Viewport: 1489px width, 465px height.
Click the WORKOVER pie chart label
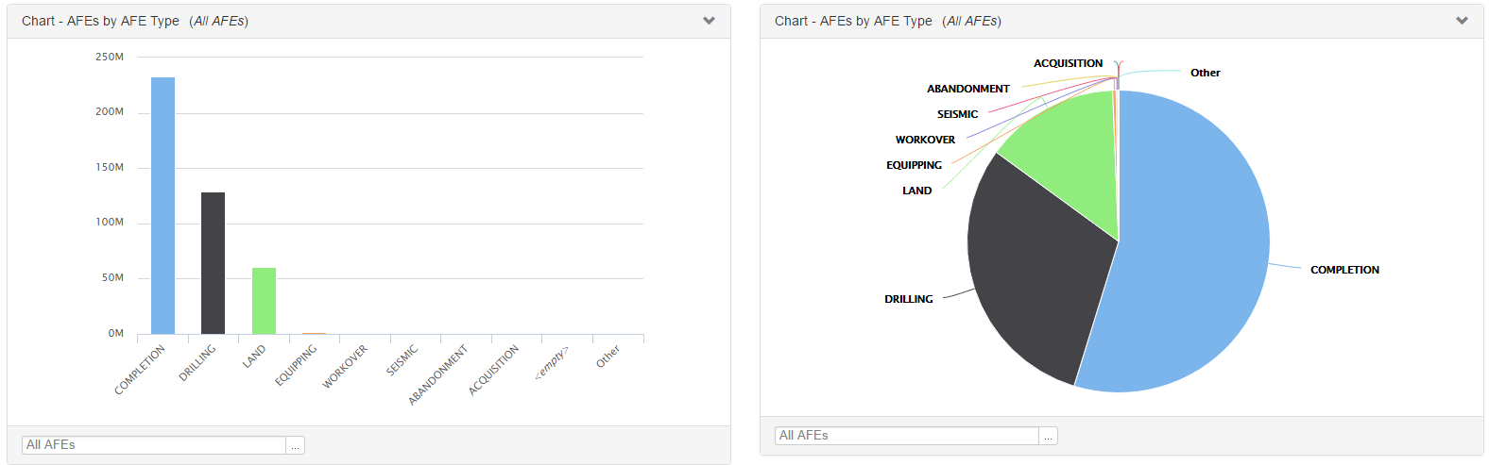click(925, 140)
